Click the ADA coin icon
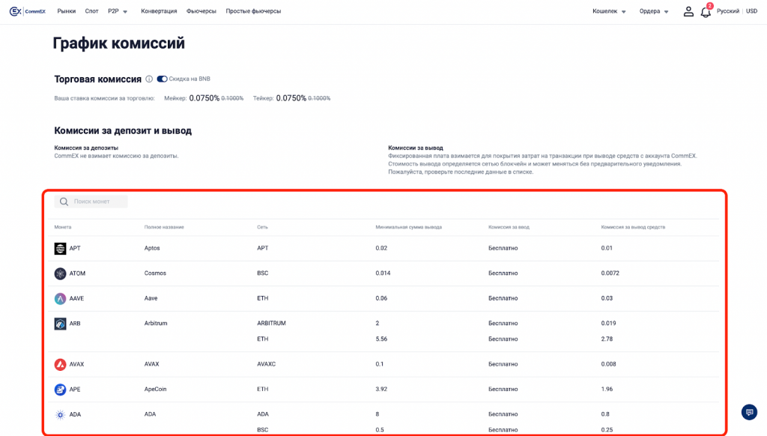This screenshot has height=436, width=767. 60,414
